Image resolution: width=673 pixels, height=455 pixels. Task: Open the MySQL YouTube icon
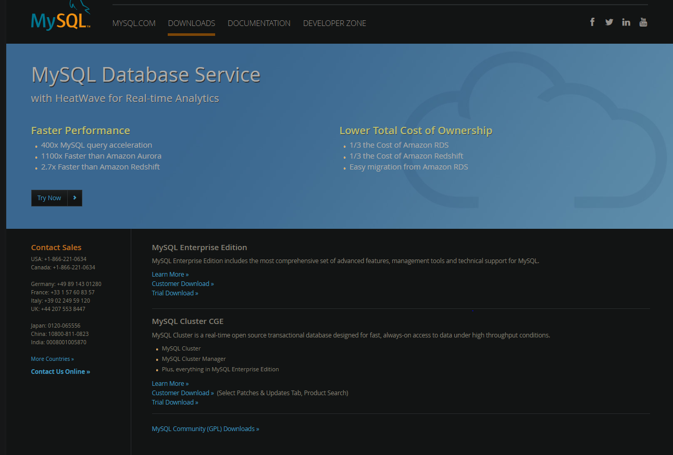pyautogui.click(x=643, y=22)
